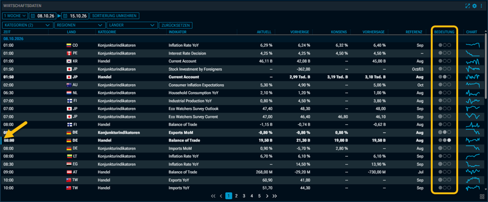Jump to first page with double left arrows

point(213,196)
